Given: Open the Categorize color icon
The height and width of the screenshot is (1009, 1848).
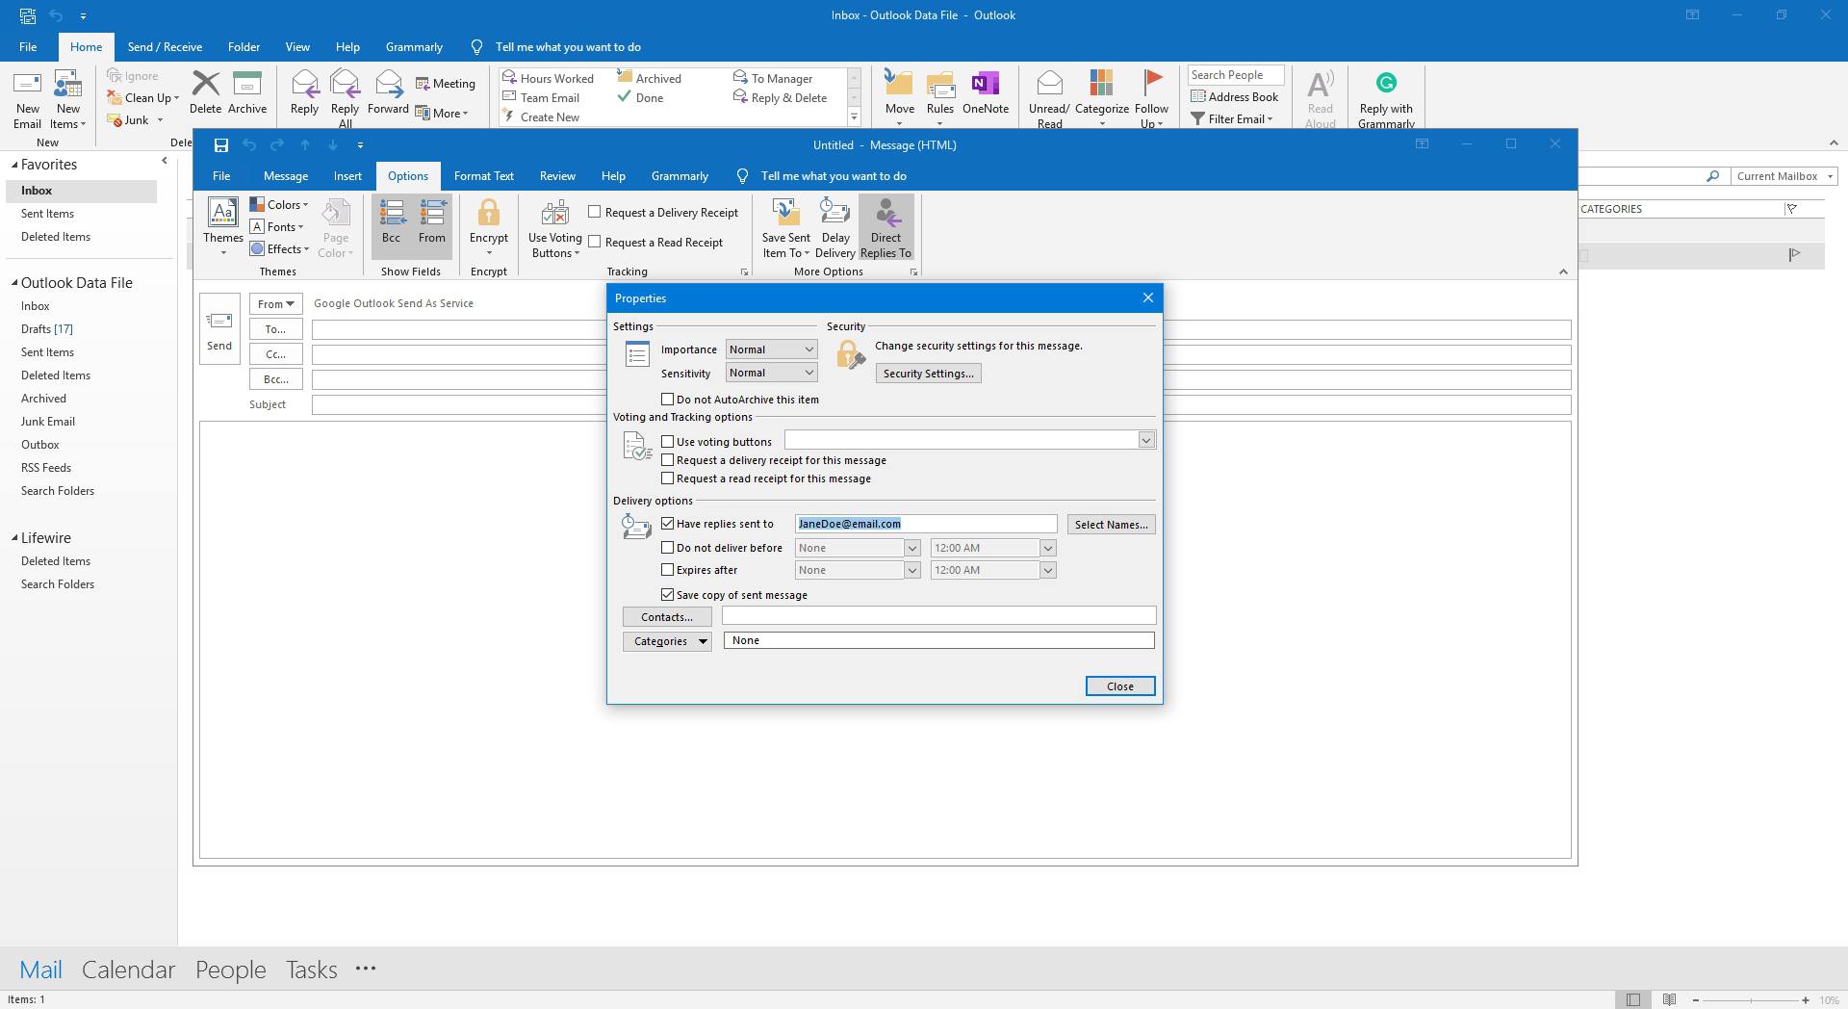Looking at the screenshot, I should point(1101,83).
